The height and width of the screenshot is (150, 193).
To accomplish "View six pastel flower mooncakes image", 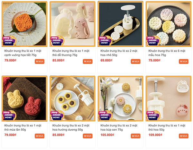I will (168, 24).
